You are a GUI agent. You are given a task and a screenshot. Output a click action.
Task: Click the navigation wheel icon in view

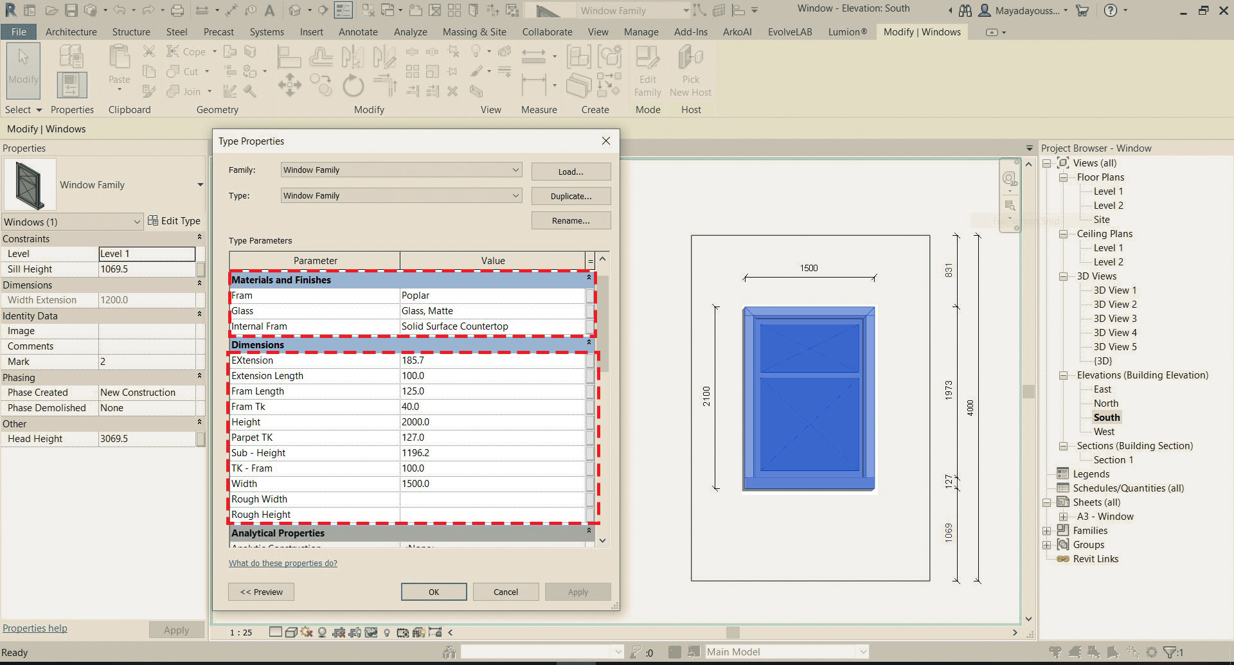(x=1010, y=179)
